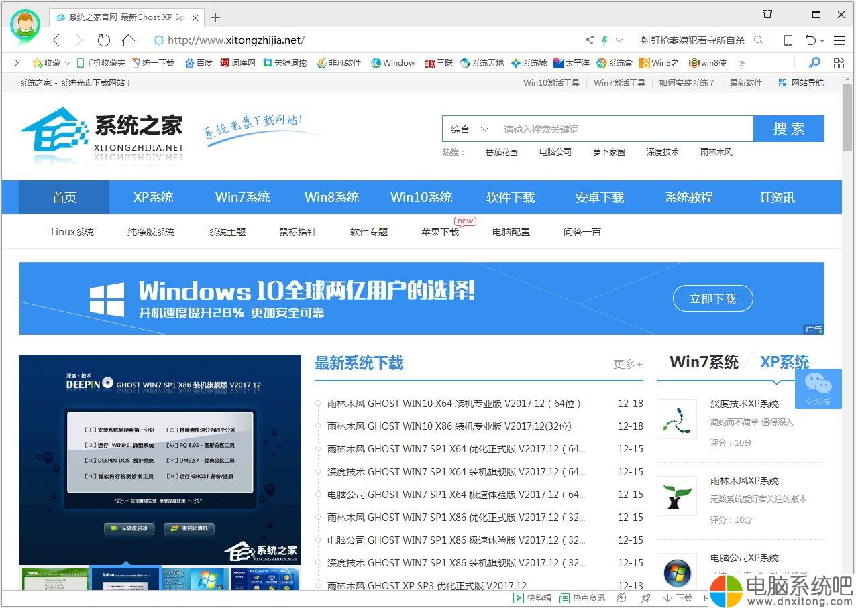Open the 关键词挖 bookmark

(x=285, y=63)
